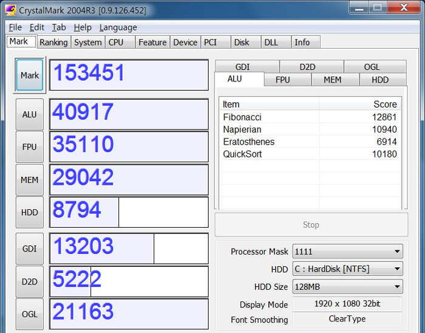Screen dimensions: 425x333
Task: Switch to the Ranking tab
Action: 53,43
